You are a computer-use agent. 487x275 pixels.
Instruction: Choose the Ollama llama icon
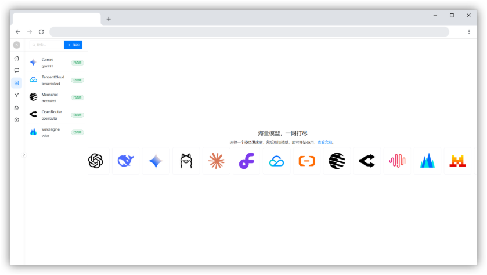click(186, 161)
